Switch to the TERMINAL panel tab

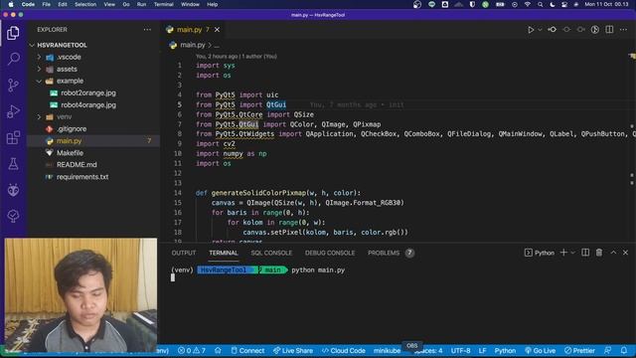coord(224,253)
